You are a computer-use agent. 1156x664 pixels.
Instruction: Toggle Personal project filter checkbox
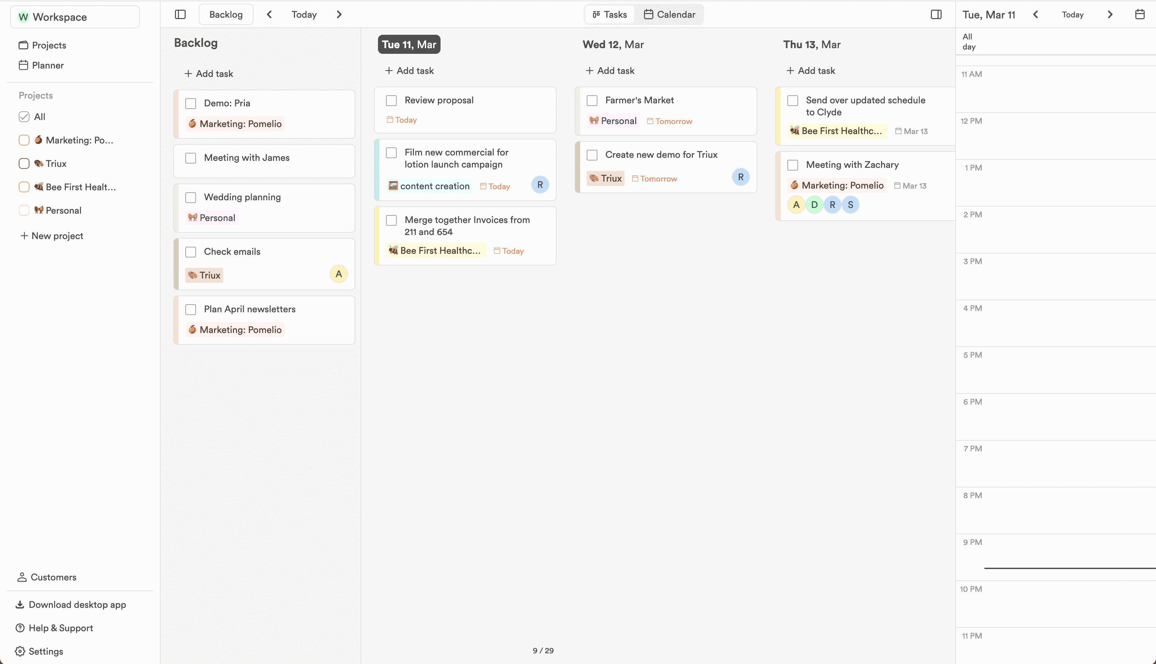click(24, 210)
